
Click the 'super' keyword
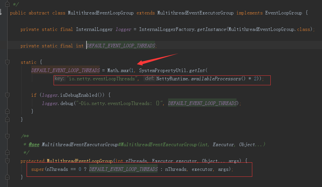[37, 169]
